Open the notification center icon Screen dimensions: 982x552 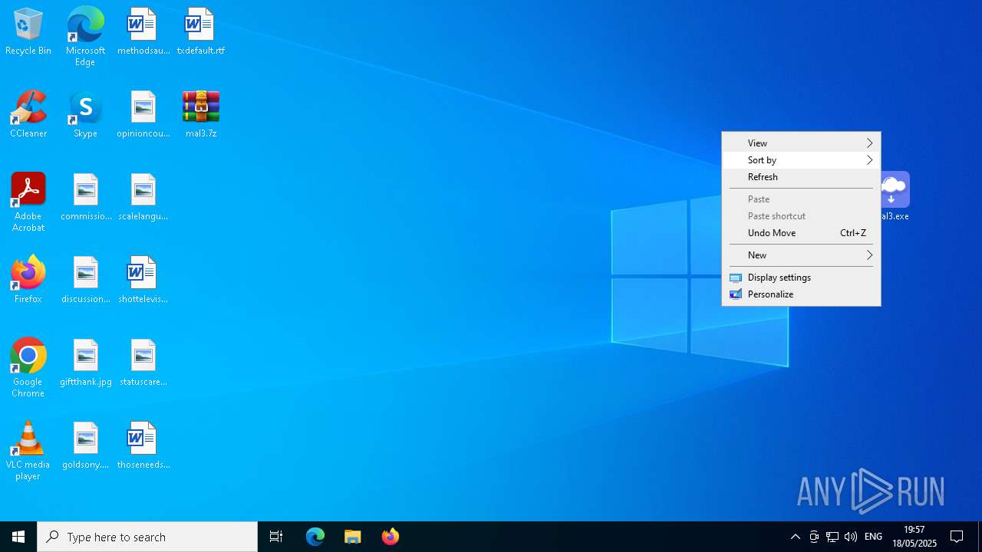tap(957, 537)
